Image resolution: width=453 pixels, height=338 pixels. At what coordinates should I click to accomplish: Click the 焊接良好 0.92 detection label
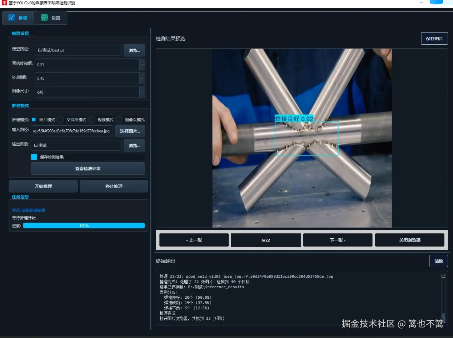(294, 119)
